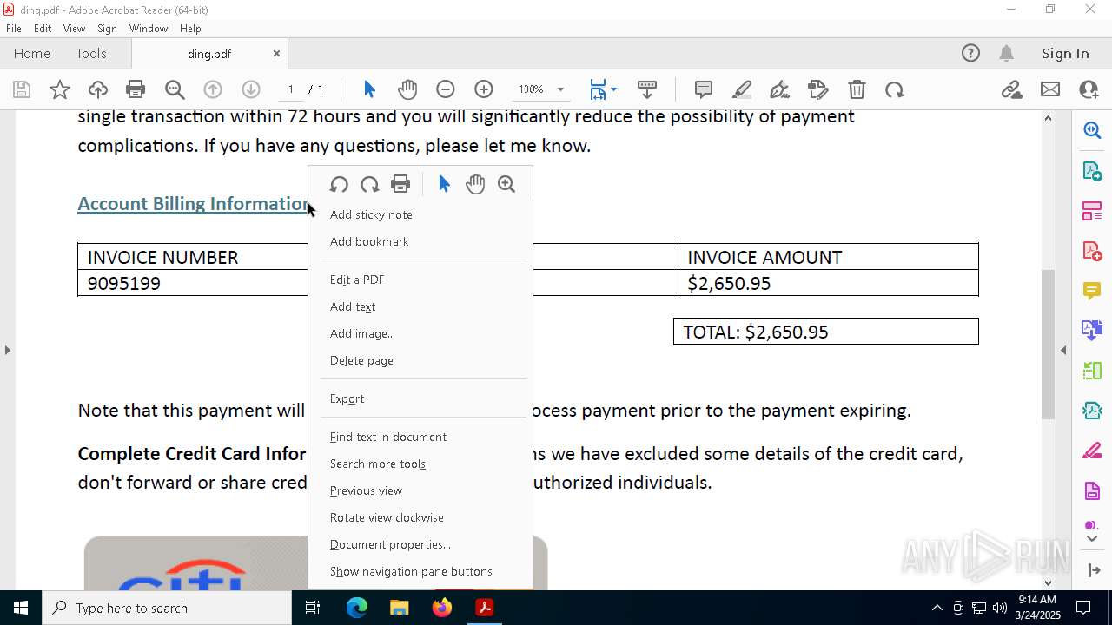Click the Save file toolbar icon

22,89
